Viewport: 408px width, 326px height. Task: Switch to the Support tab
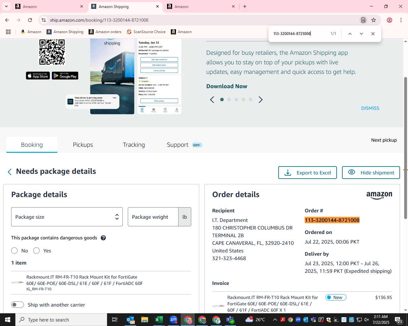(x=178, y=145)
